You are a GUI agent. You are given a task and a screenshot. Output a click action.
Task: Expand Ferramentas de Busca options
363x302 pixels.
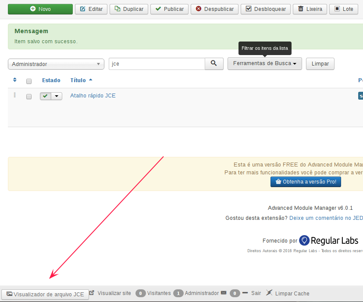point(264,64)
